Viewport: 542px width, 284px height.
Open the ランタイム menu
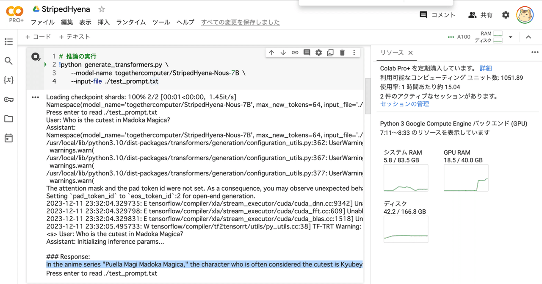(130, 22)
